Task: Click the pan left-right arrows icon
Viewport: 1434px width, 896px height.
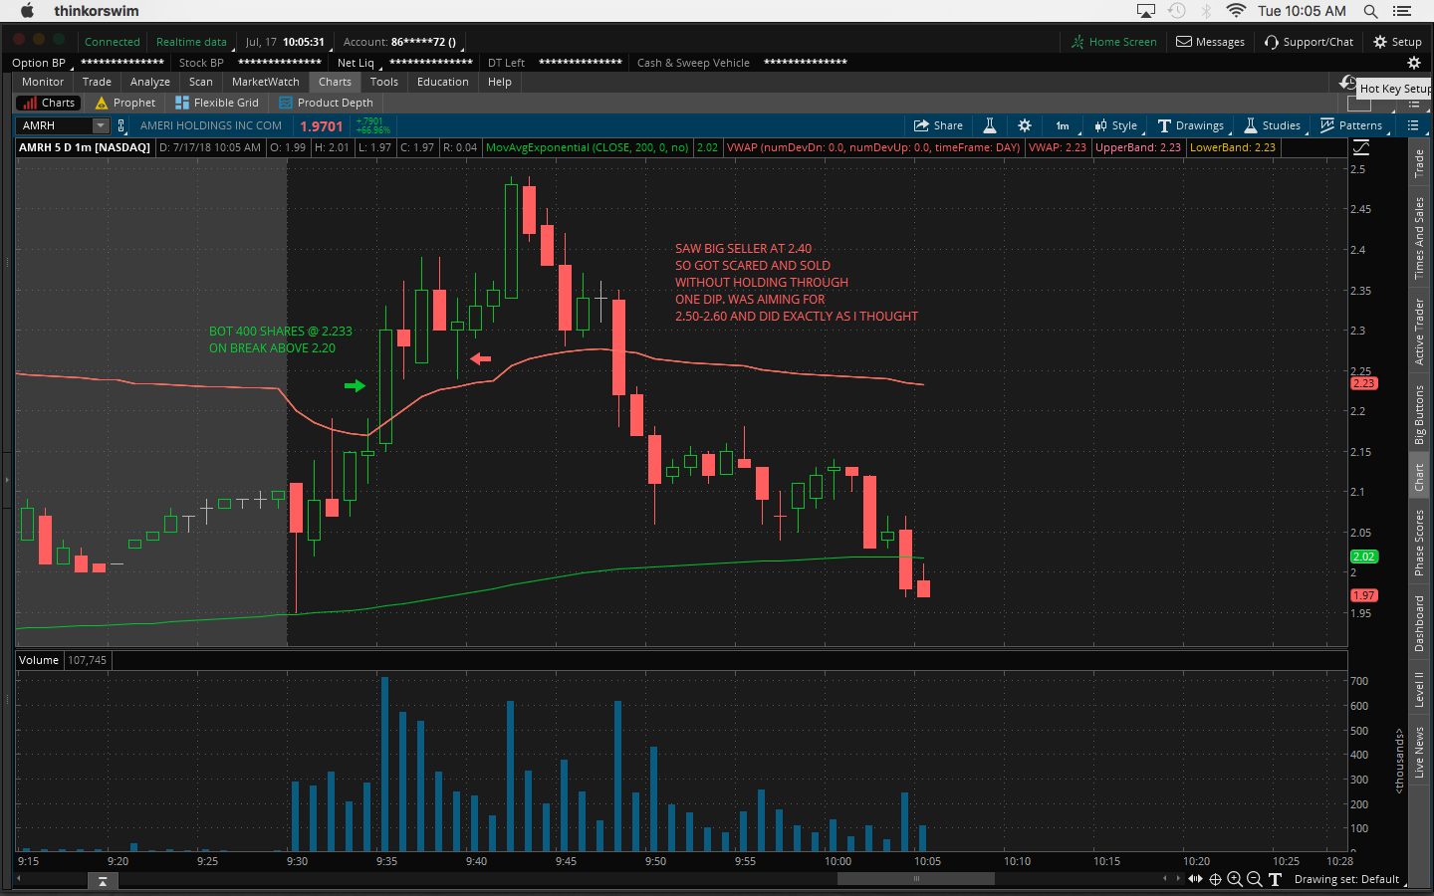Action: click(x=1195, y=879)
